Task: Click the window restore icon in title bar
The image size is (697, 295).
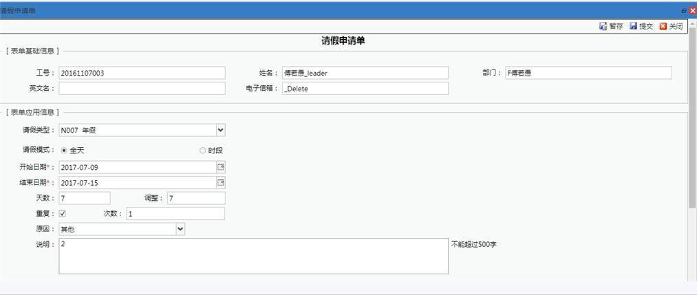Action: pos(684,11)
